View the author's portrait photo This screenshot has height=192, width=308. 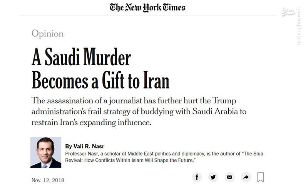point(46,152)
